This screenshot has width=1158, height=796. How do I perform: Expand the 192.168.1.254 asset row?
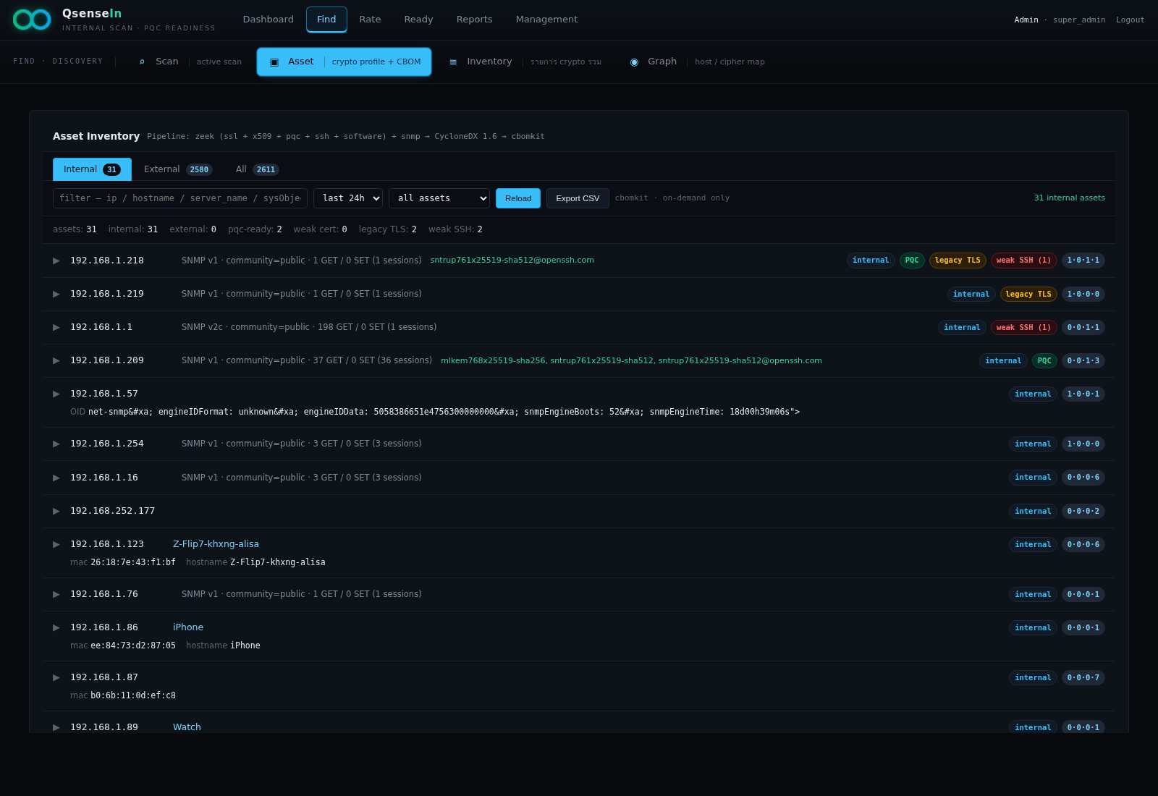[56, 444]
